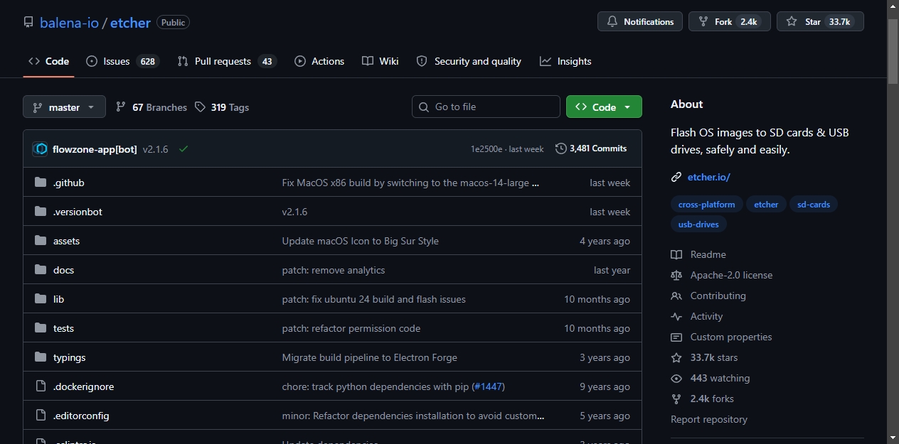The width and height of the screenshot is (899, 444).
Task: Open the Wiki tab
Action: [x=380, y=61]
